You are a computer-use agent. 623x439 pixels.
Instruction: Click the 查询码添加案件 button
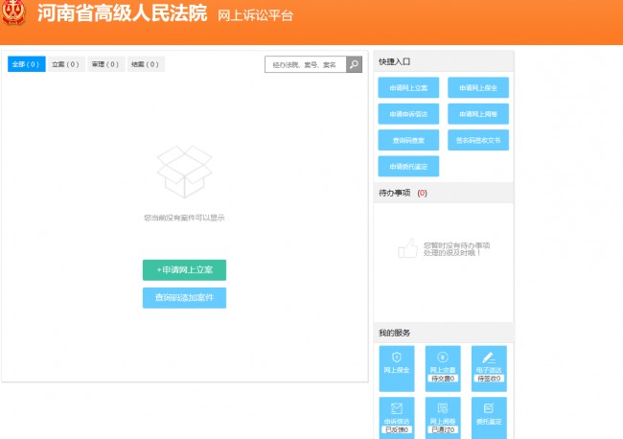pos(184,298)
